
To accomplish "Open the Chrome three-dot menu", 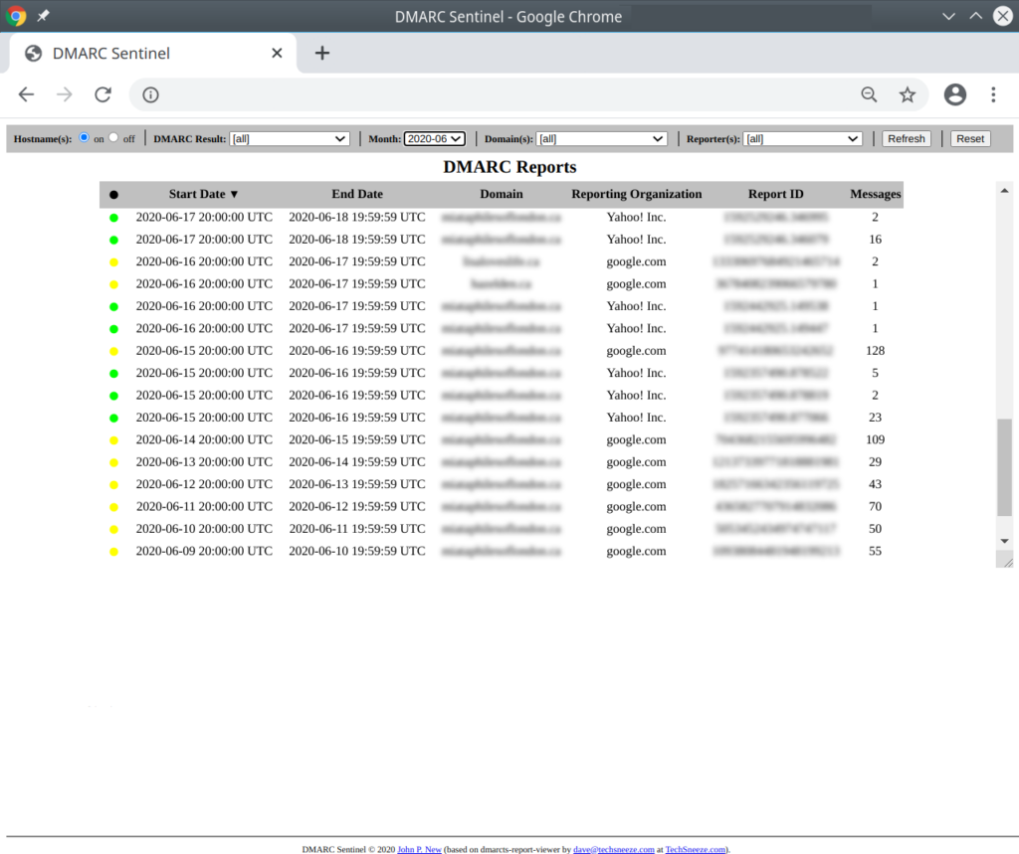I will [x=992, y=94].
